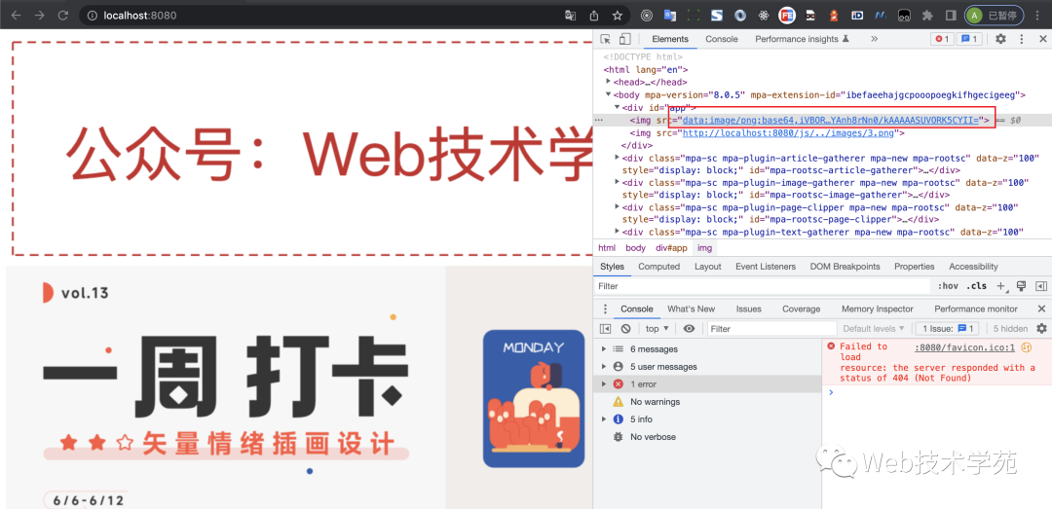This screenshot has width=1052, height=509.
Task: Create a live expression eye icon
Action: (x=689, y=329)
